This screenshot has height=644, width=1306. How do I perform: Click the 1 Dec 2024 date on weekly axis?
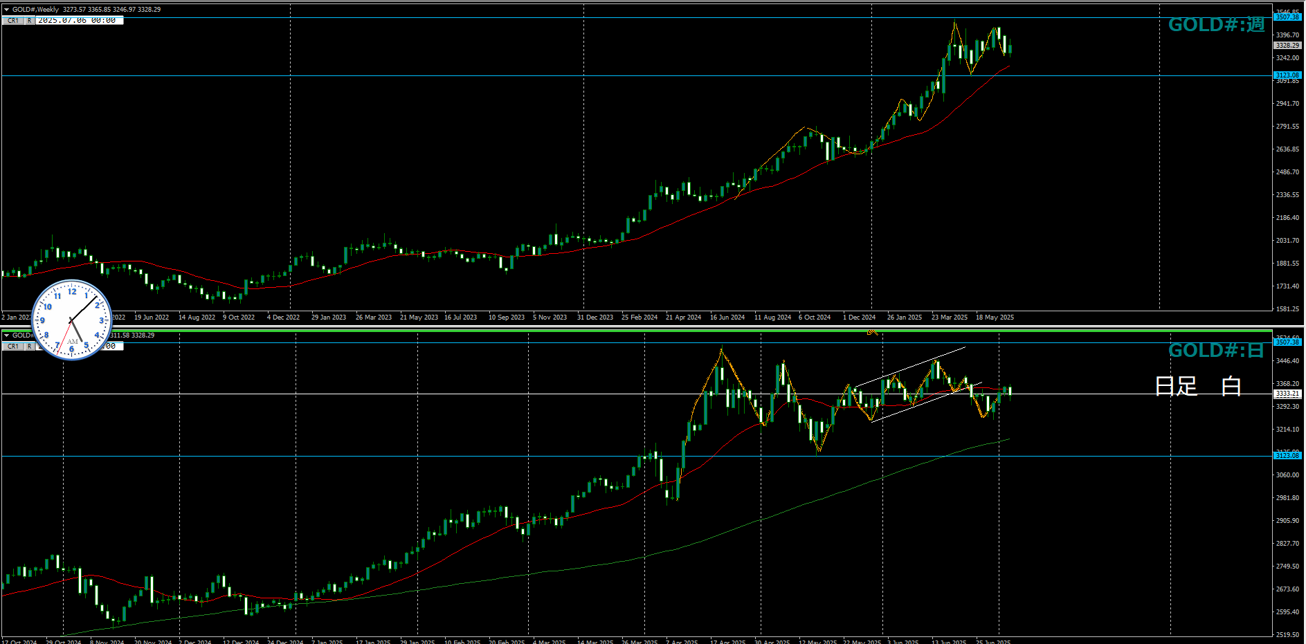pos(859,318)
